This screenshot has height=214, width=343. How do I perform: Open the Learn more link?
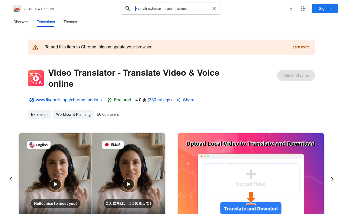point(300,47)
